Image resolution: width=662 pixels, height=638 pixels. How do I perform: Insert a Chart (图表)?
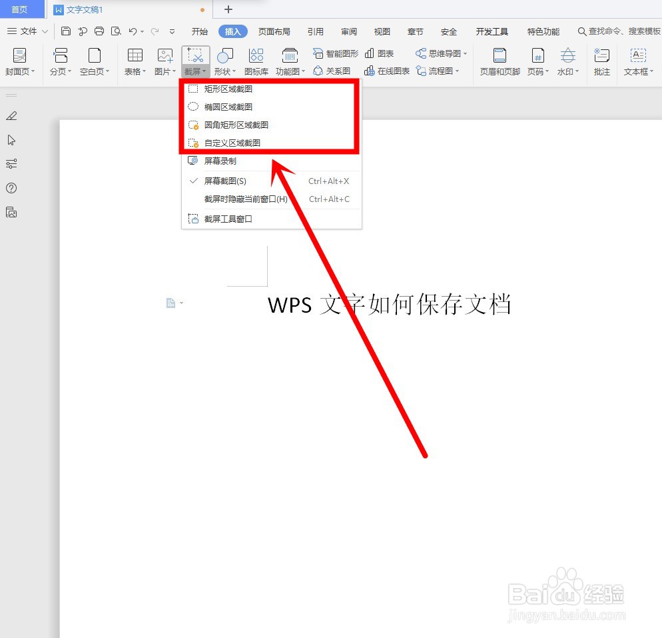point(379,53)
